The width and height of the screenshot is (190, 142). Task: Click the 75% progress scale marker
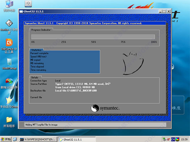pyautogui.click(x=123, y=42)
